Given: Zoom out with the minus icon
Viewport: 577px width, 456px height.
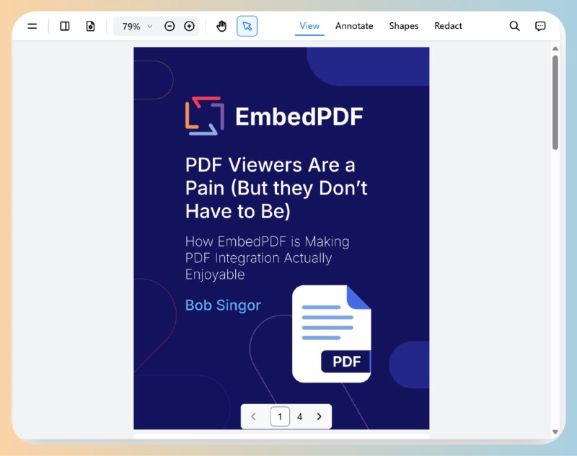Looking at the screenshot, I should (169, 26).
